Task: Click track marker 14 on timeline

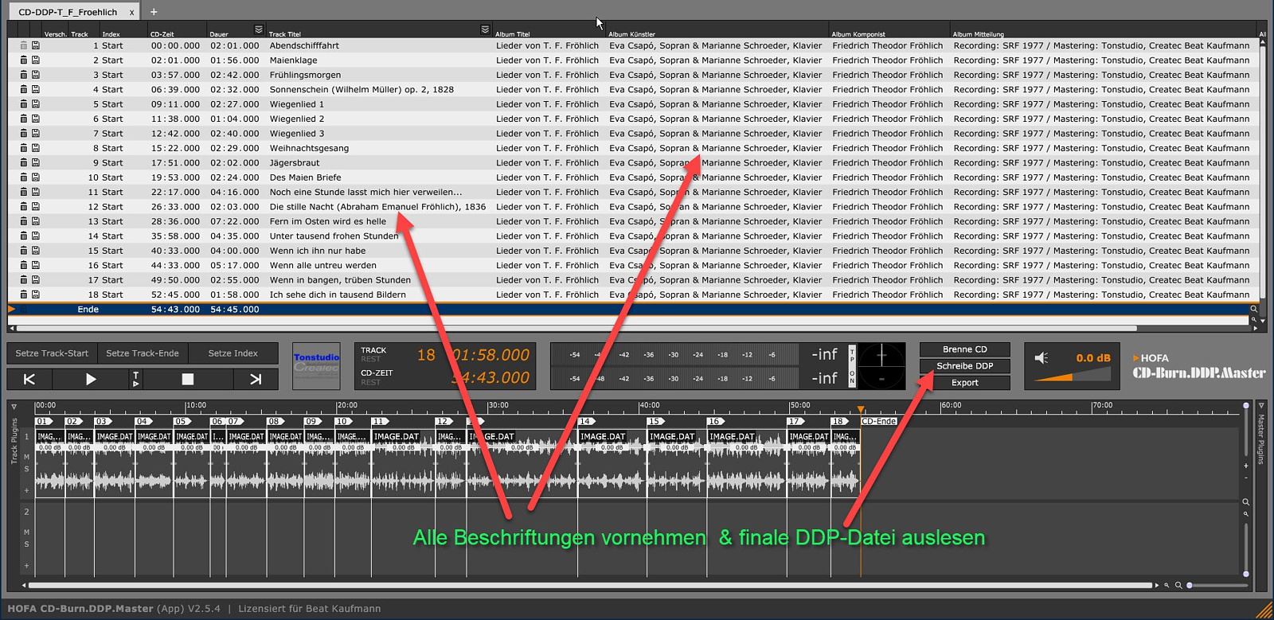Action: (586, 421)
